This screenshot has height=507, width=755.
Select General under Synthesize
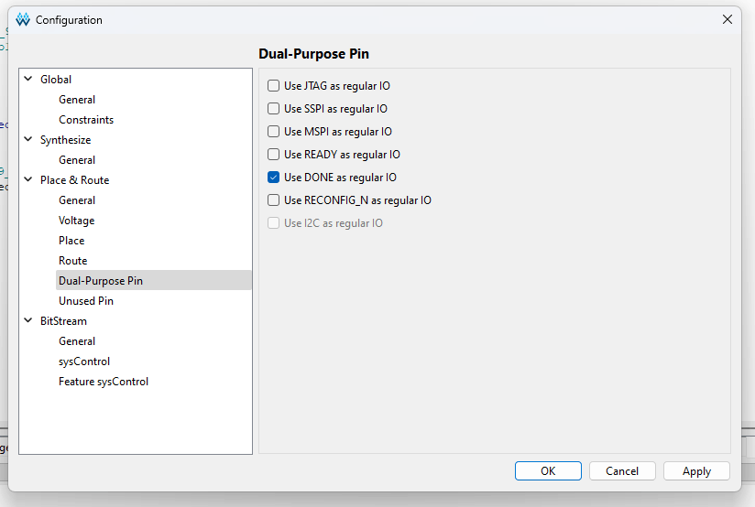[x=77, y=160]
